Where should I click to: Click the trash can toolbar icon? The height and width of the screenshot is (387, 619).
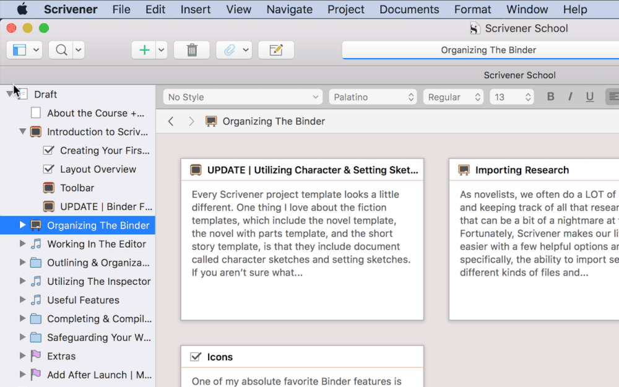pos(192,50)
